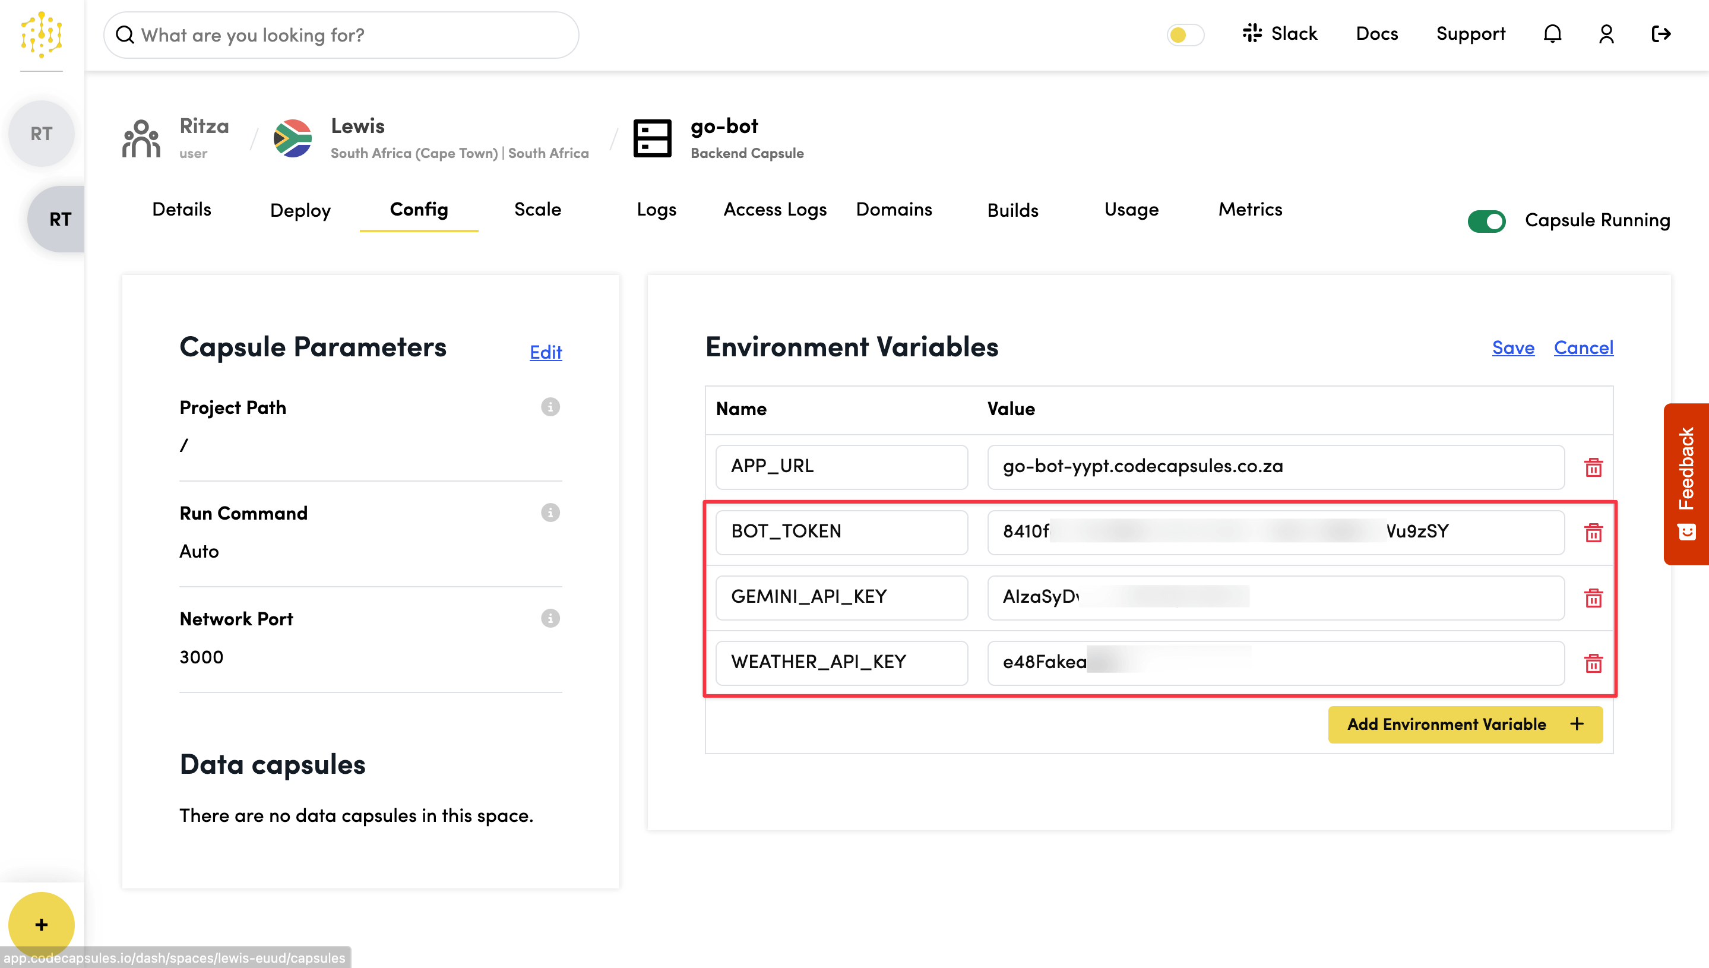Save the environment variables
Viewport: 1709px width, 968px height.
tap(1513, 348)
